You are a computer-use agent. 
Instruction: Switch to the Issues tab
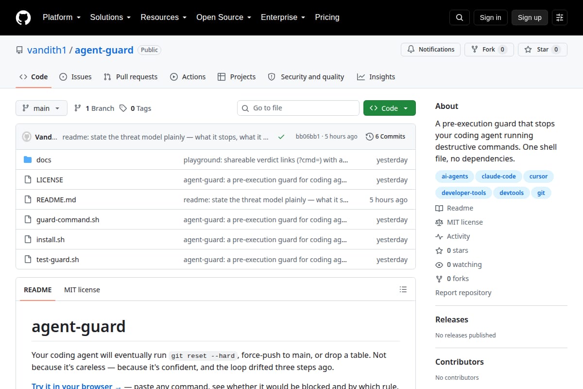pos(75,77)
